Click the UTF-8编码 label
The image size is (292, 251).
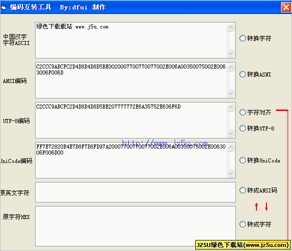click(16, 121)
